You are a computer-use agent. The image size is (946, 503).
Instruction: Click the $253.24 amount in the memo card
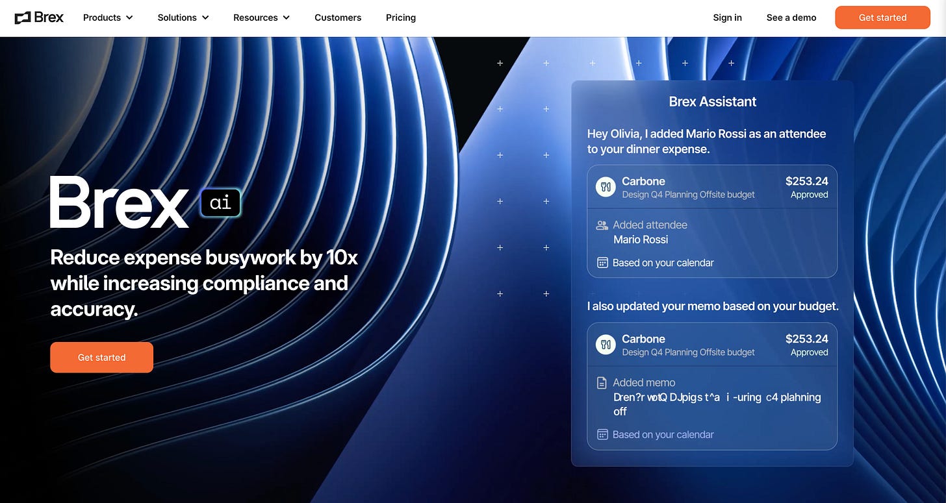click(x=807, y=339)
